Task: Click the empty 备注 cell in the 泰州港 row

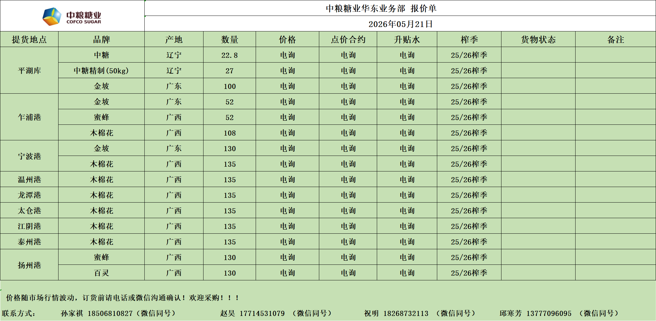Action: pos(616,242)
